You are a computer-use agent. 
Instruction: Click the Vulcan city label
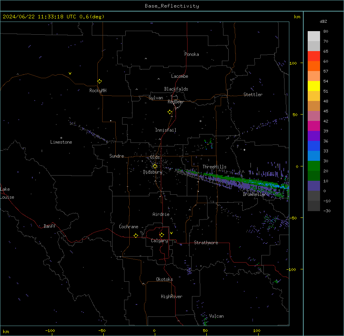click(x=217, y=316)
